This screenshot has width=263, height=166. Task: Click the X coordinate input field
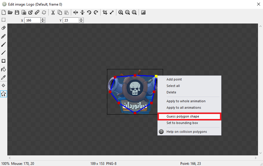pos(33,20)
